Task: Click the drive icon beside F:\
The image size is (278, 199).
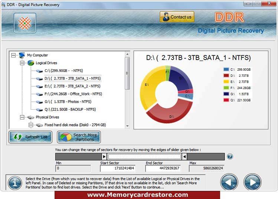Action: [39, 94]
